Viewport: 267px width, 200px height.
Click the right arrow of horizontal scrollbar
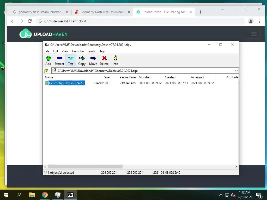point(236,166)
